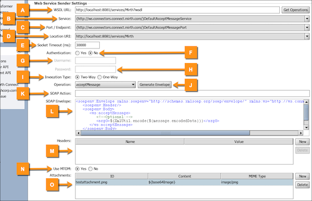Select the testattachment.png attachment row

point(184,182)
